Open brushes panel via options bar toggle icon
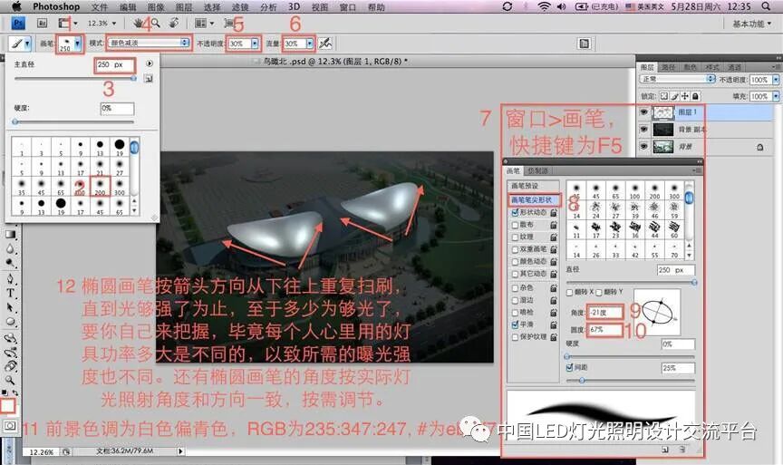This screenshot has height=465, width=783. 584,44
